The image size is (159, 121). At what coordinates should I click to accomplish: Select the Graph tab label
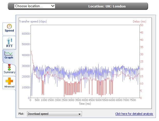(9, 57)
